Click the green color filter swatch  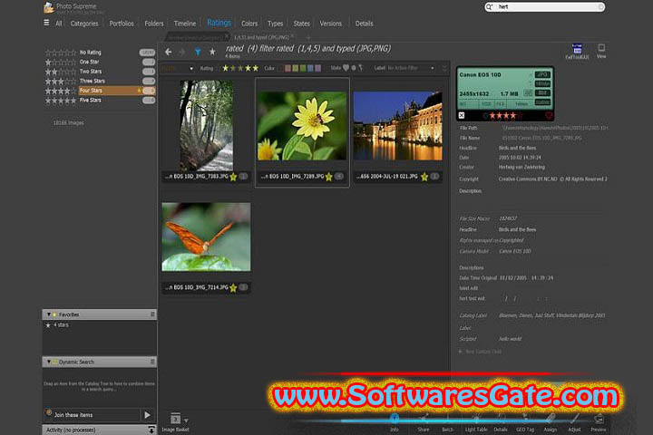(x=303, y=68)
